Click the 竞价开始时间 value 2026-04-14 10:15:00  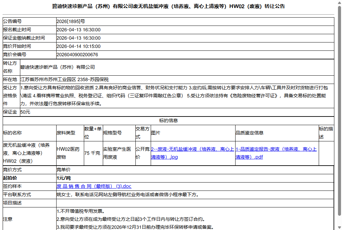[79, 46]
